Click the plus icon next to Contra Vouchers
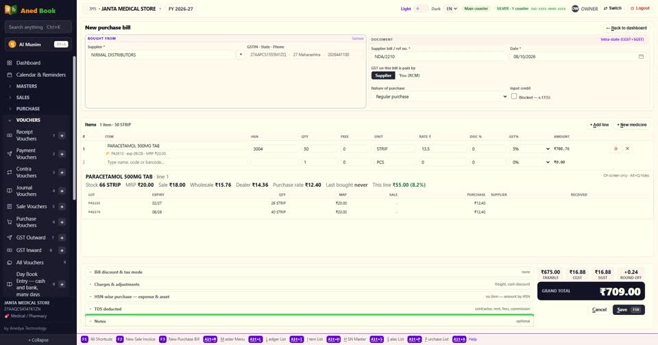The image size is (658, 345). tap(62, 172)
